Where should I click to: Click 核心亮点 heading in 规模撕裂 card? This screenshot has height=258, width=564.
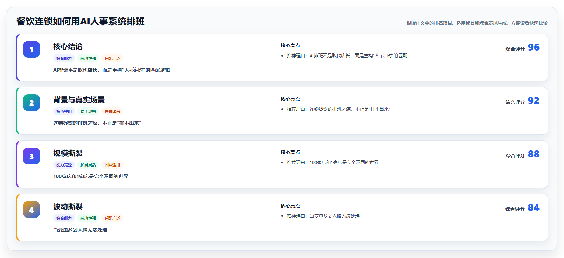[290, 152]
